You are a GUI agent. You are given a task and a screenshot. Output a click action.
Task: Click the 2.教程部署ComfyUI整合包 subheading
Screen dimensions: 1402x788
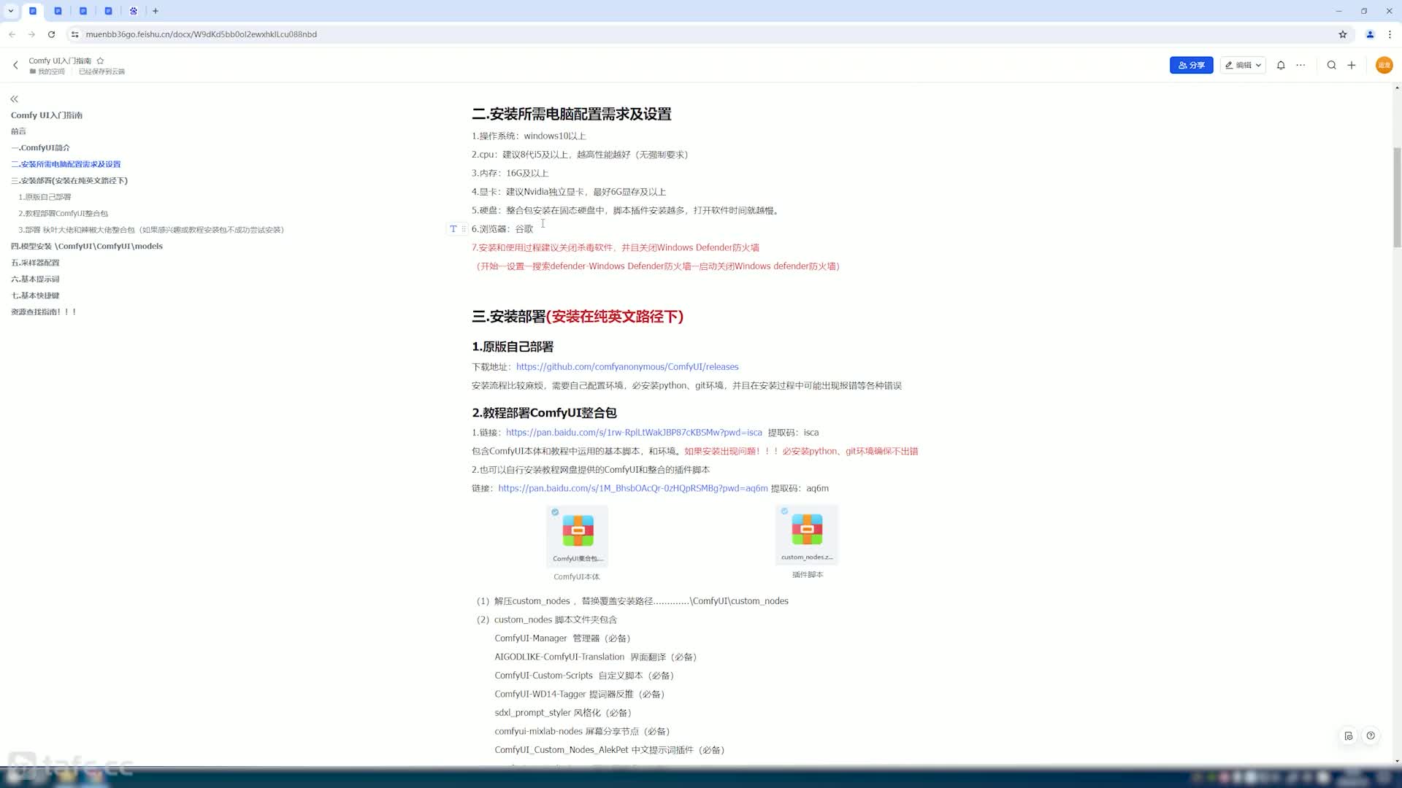tap(544, 413)
